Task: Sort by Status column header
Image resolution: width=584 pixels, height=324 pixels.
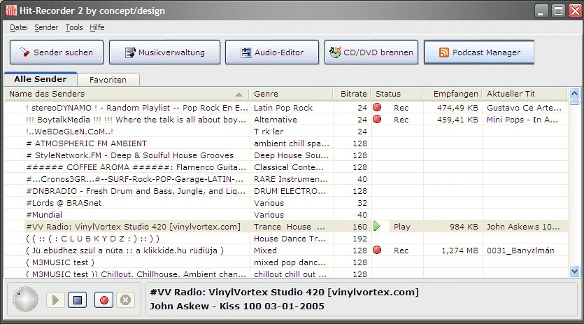Action: 397,94
